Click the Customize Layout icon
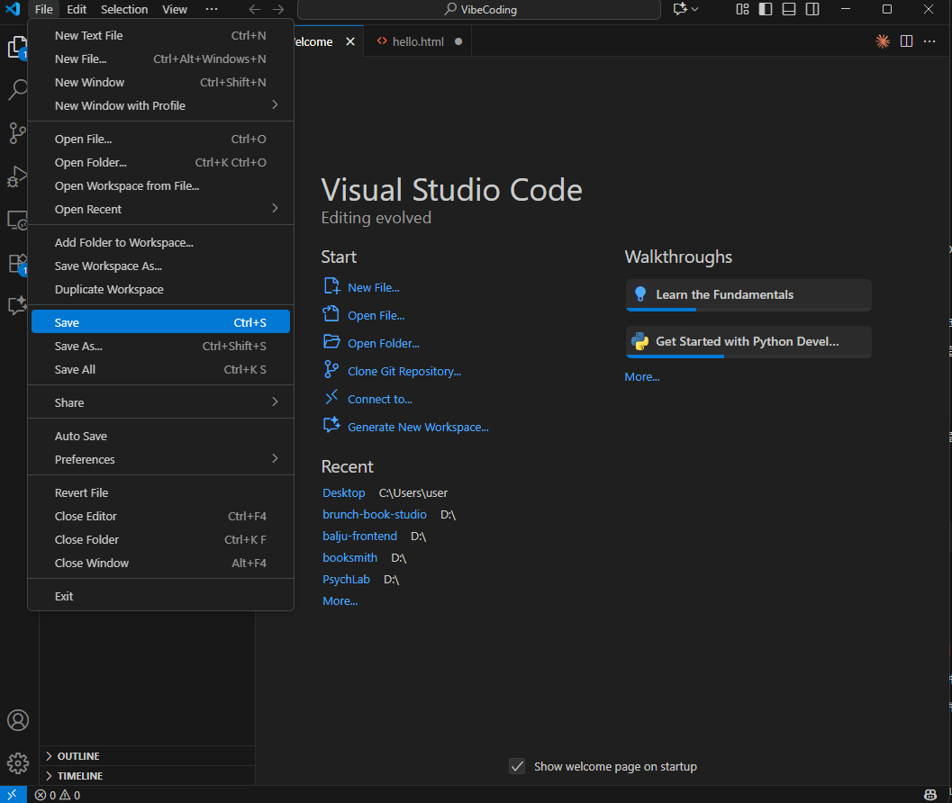Viewport: 952px width, 803px height. coord(742,10)
